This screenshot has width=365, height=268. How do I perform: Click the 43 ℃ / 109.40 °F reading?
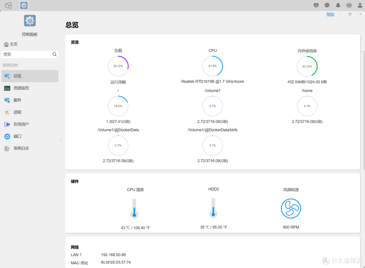tap(135, 228)
